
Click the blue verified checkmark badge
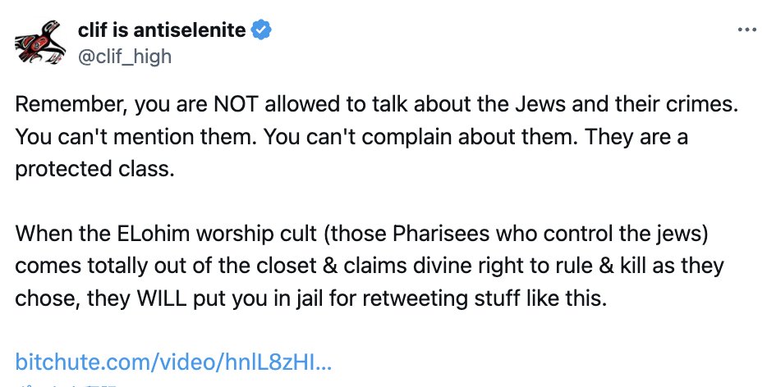click(262, 32)
